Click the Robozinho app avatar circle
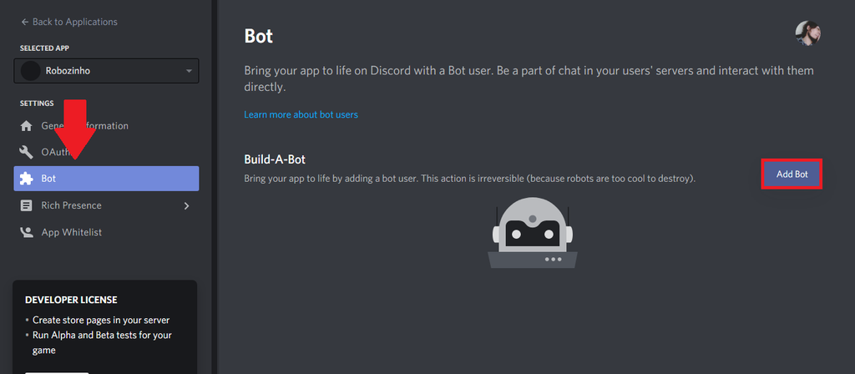The image size is (855, 374). [30, 71]
